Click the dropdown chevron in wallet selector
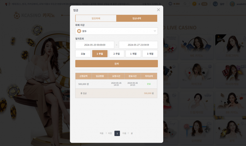Viewport: 246px width, 146px height. [155, 31]
